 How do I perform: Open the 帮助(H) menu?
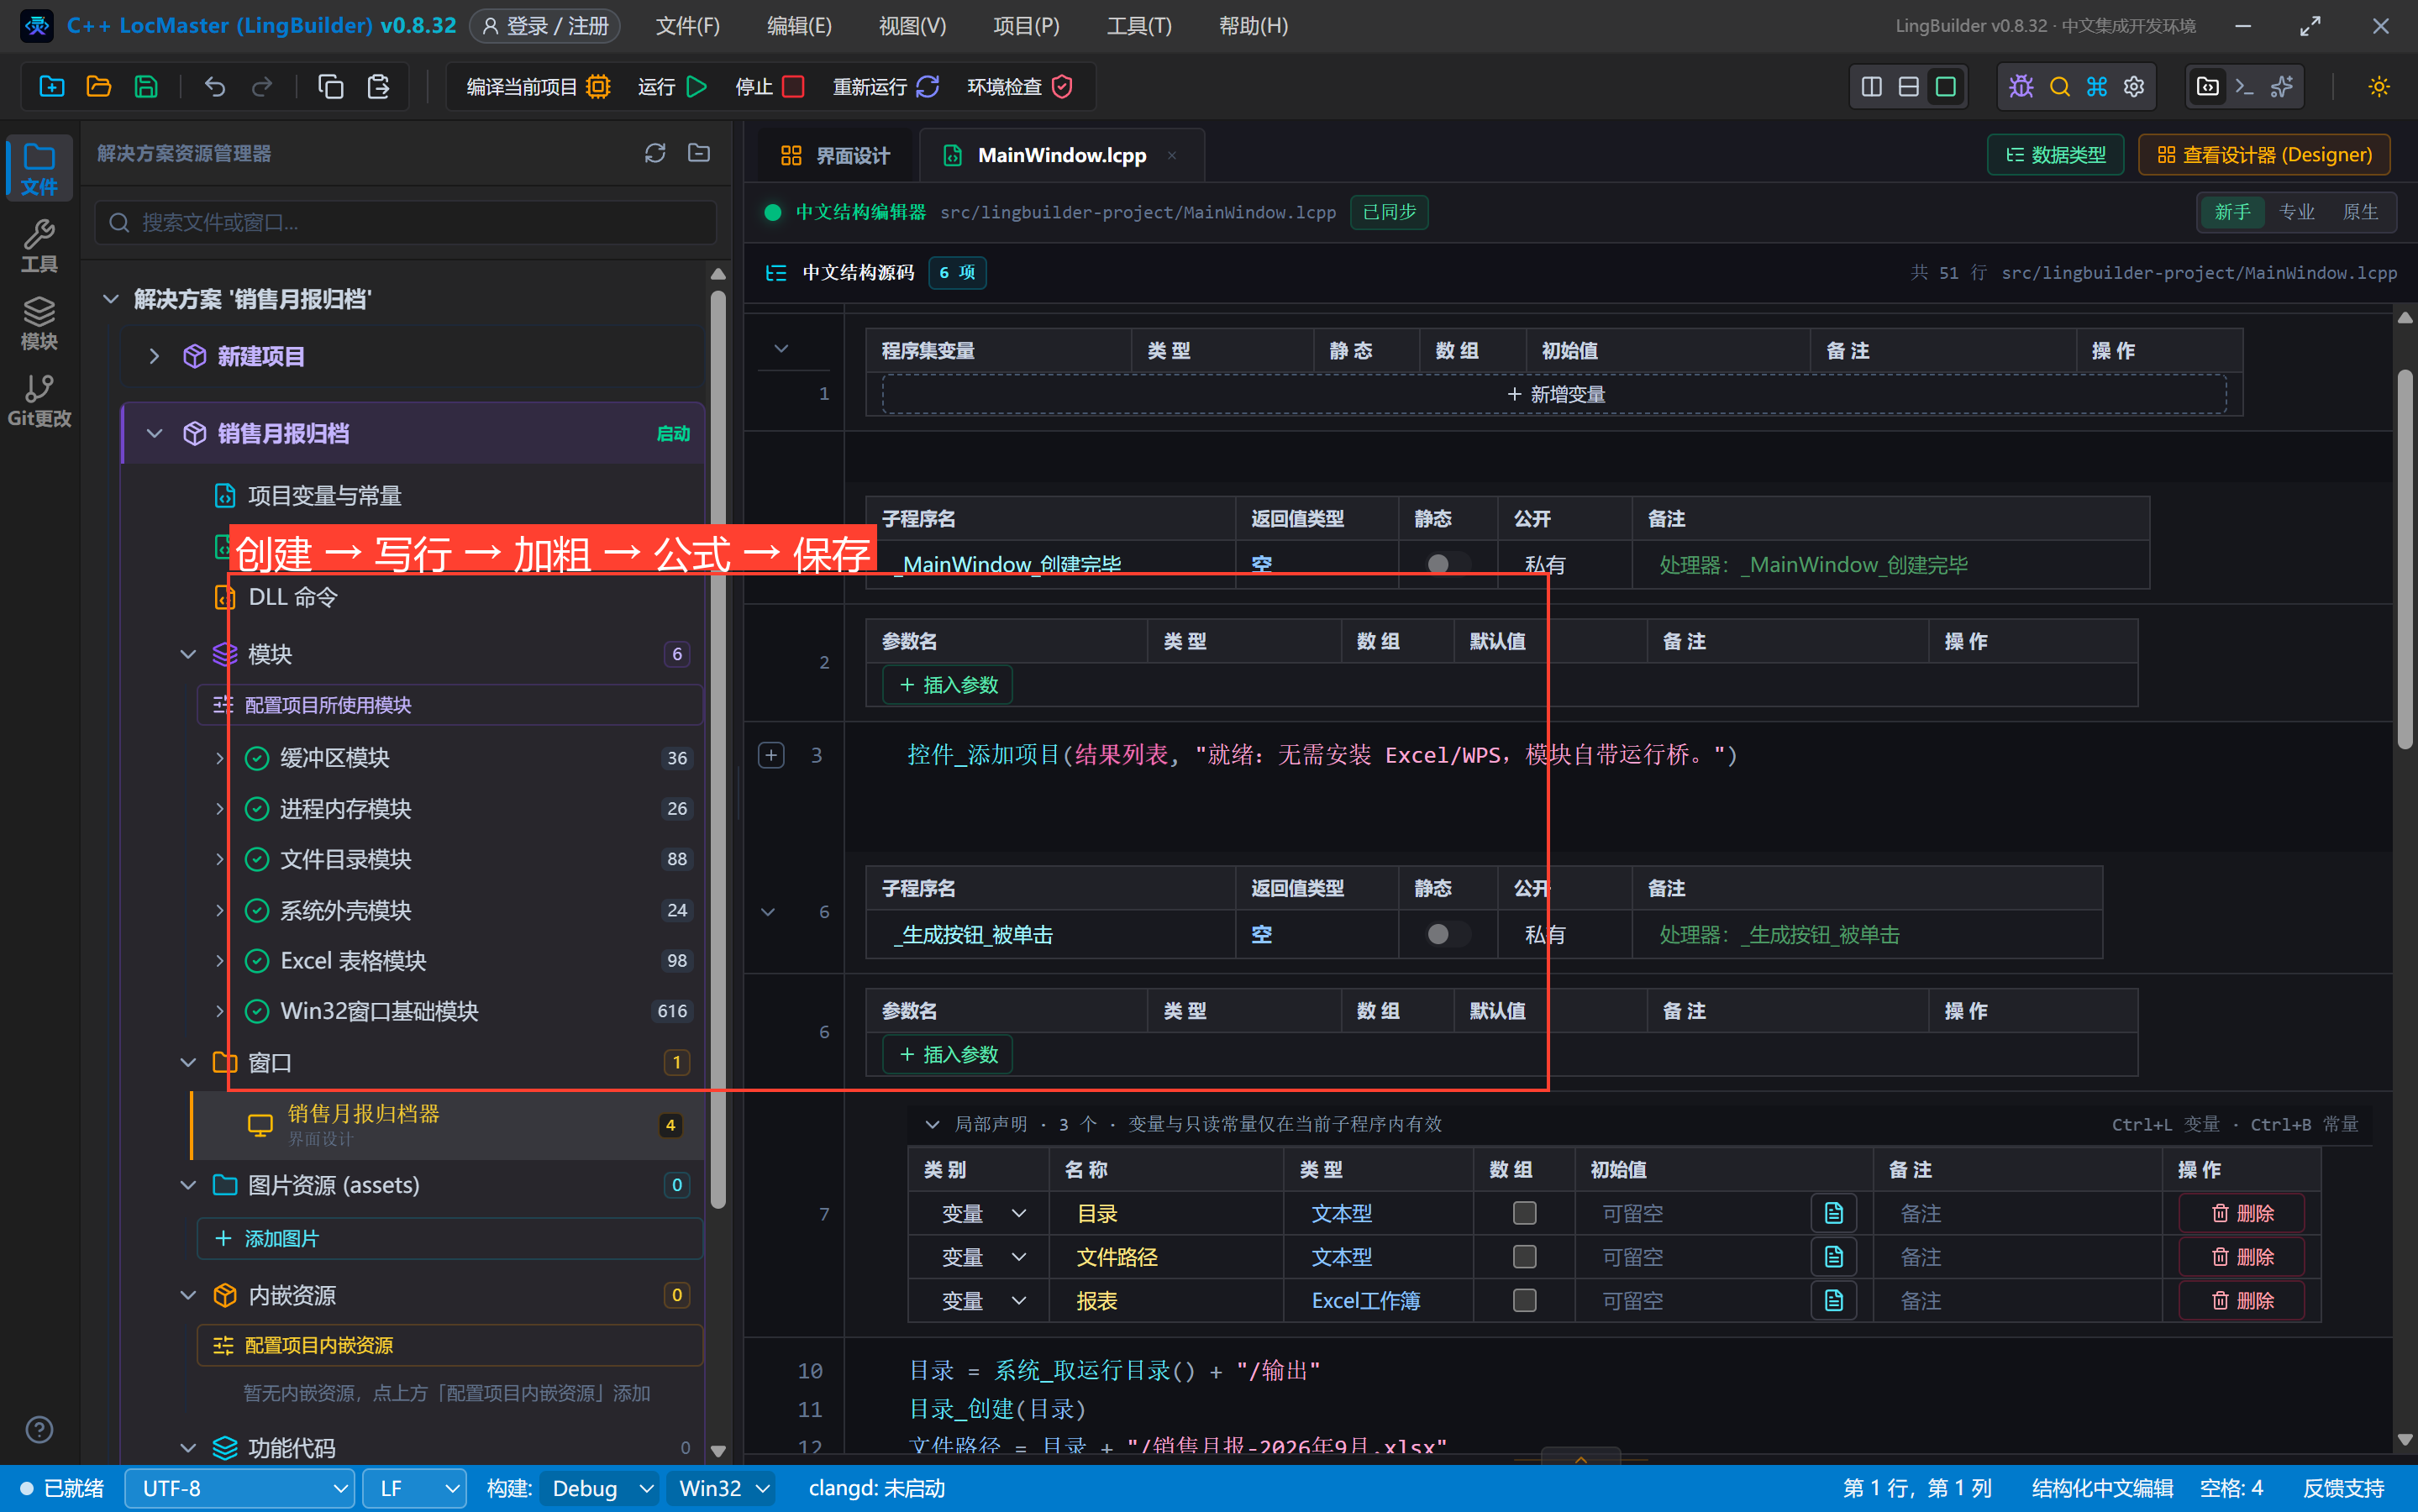tap(1253, 26)
